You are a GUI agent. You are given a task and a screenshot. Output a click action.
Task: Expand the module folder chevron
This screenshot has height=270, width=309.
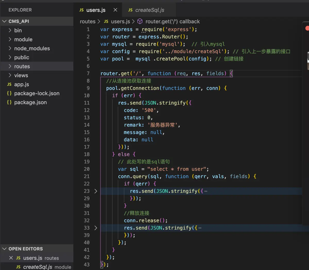click(x=10, y=39)
